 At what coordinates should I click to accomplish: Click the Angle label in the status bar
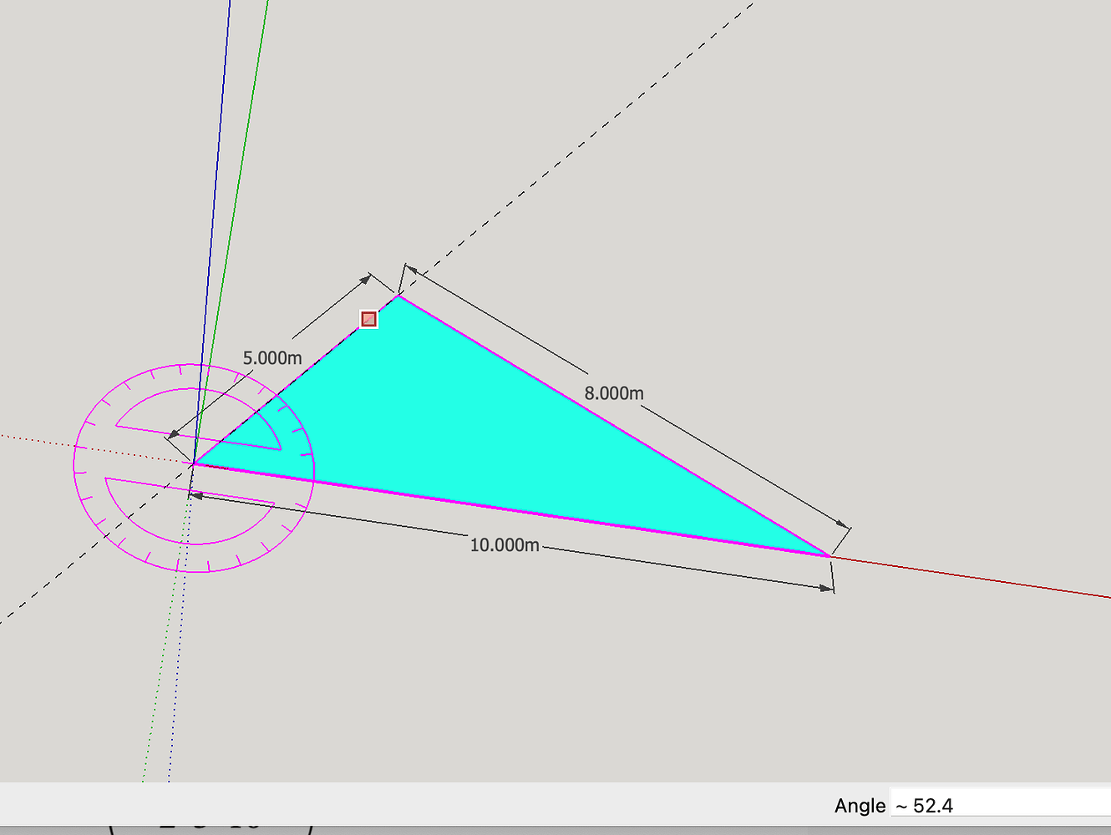click(860, 805)
